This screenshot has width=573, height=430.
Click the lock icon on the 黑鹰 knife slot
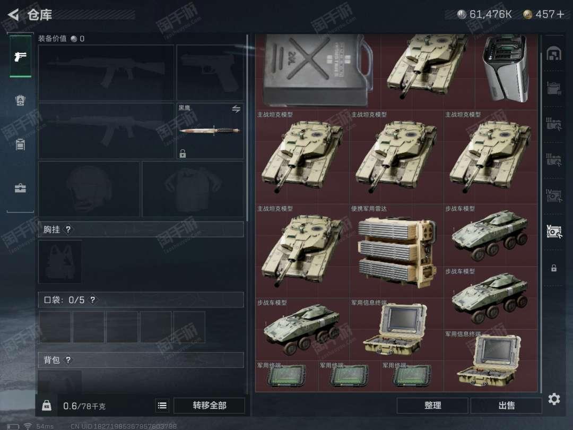183,153
